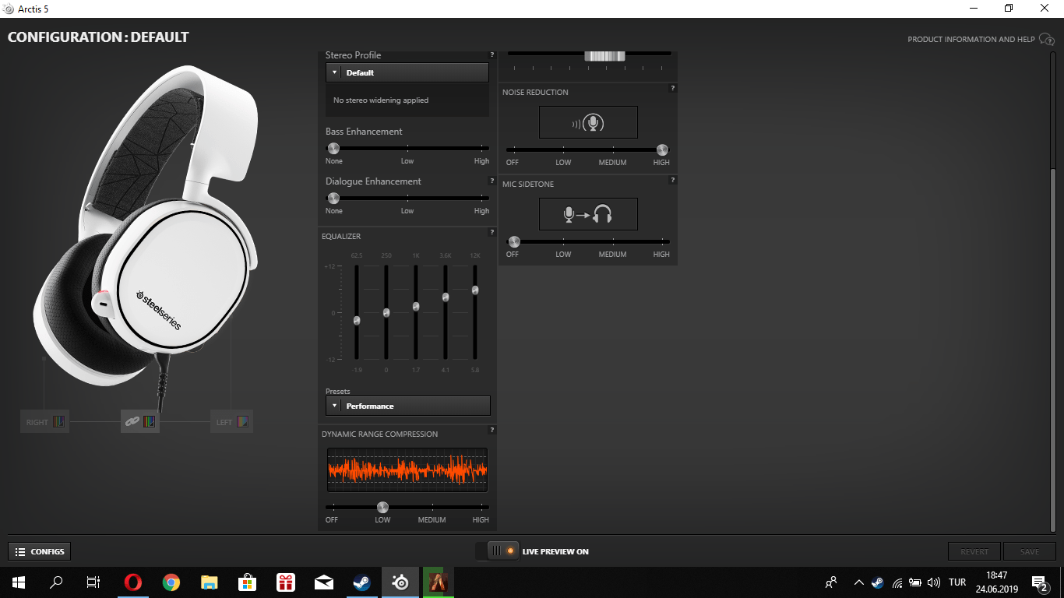Open Product Information and Help link
The image size is (1064, 598).
[x=971, y=39]
